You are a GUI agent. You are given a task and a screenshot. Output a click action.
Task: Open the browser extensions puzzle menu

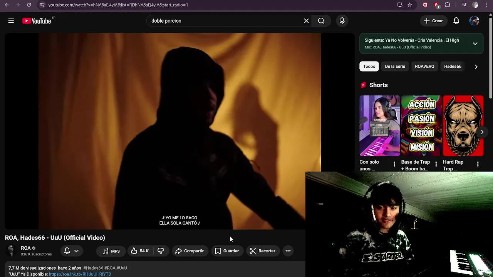[448, 5]
